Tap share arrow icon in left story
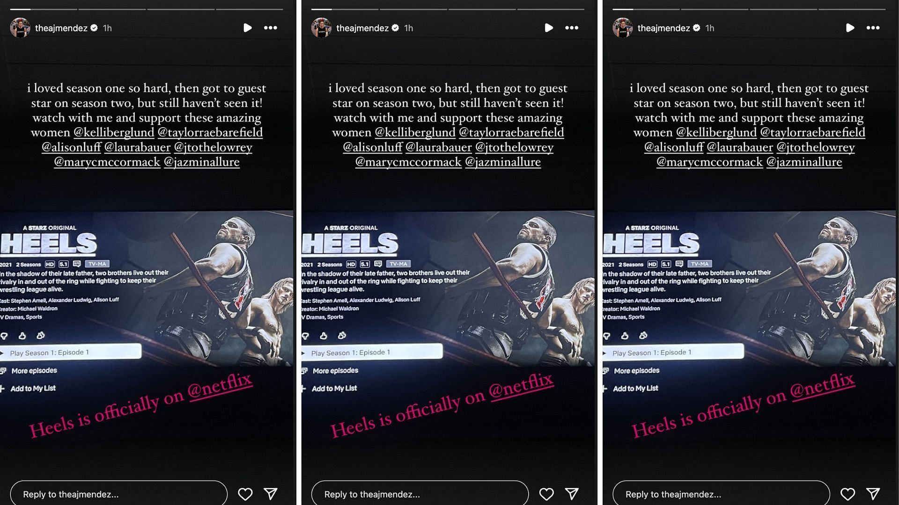 (271, 494)
